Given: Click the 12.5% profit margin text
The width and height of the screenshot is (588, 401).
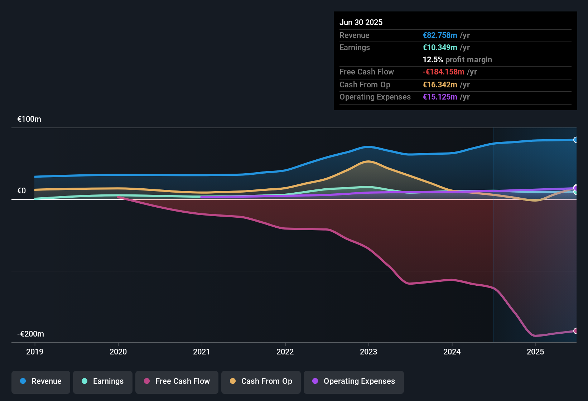Looking at the screenshot, I should click(457, 60).
